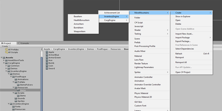Choose WeaponItem menu entry
The width and height of the screenshot is (222, 111).
click(x=83, y=31)
